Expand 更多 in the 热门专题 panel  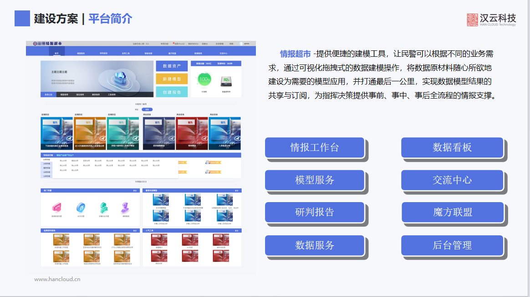(135, 191)
